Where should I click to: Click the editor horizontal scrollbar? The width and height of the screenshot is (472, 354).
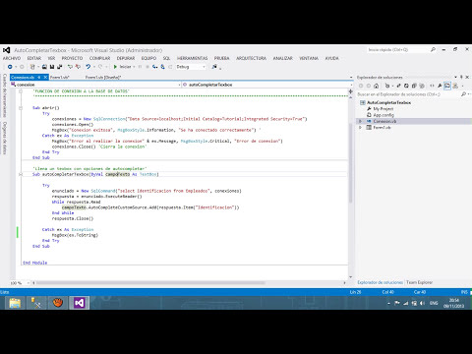click(149, 282)
